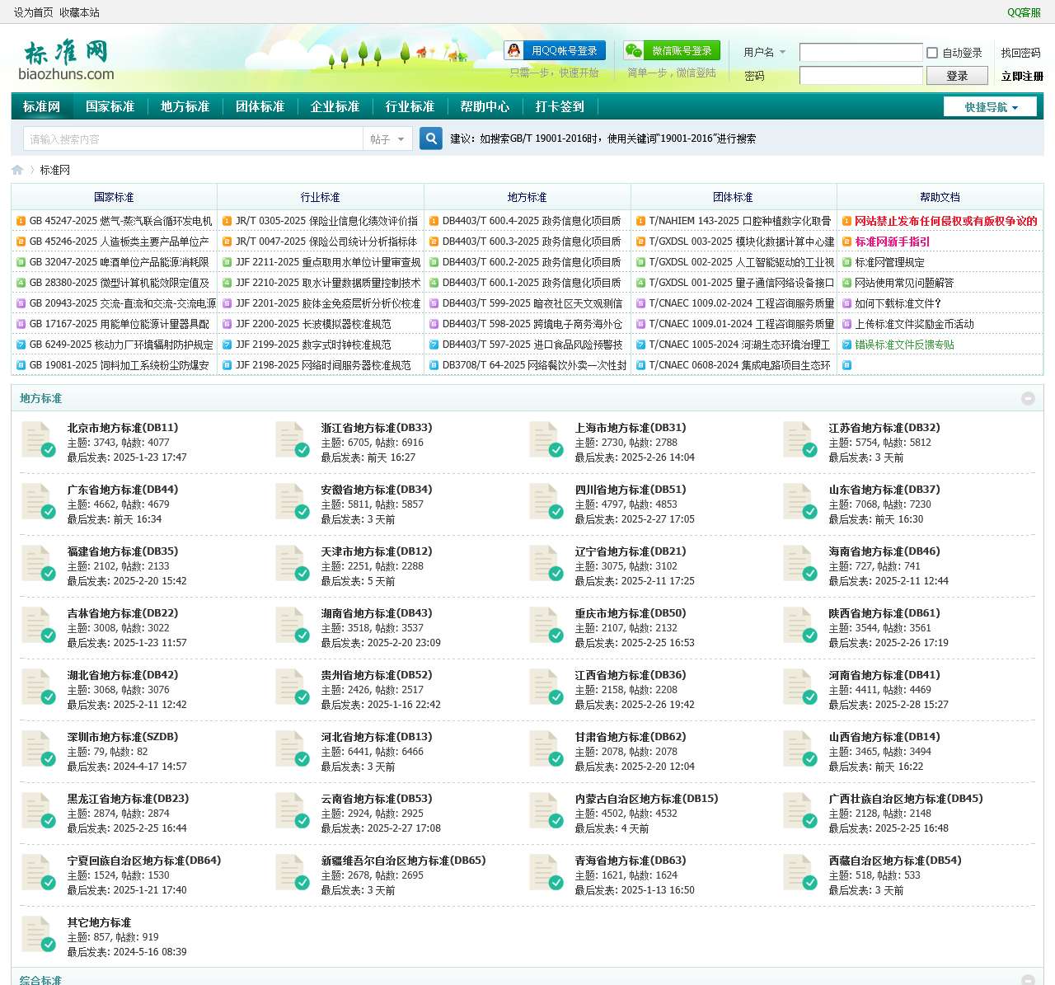Open the Beijing local standards forum icon
Image resolution: width=1055 pixels, height=985 pixels.
(x=38, y=440)
